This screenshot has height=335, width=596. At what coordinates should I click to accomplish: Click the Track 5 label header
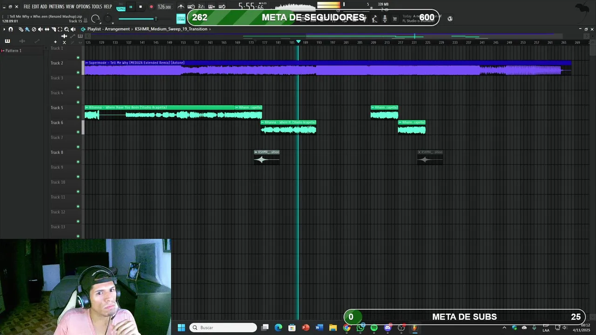(x=57, y=107)
